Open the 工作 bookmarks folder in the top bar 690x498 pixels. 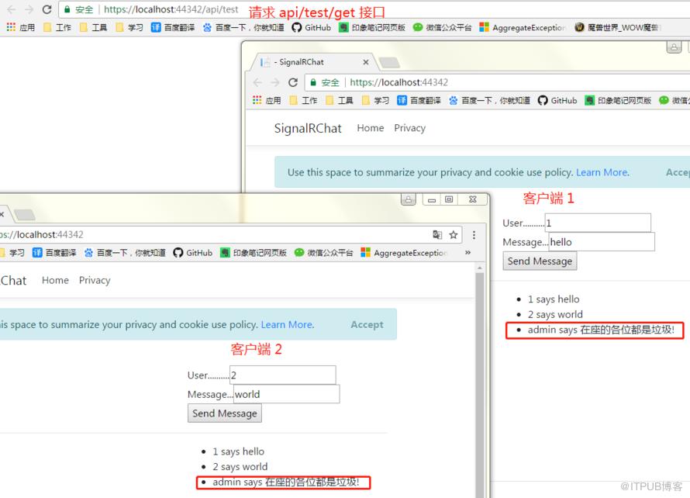[57, 27]
